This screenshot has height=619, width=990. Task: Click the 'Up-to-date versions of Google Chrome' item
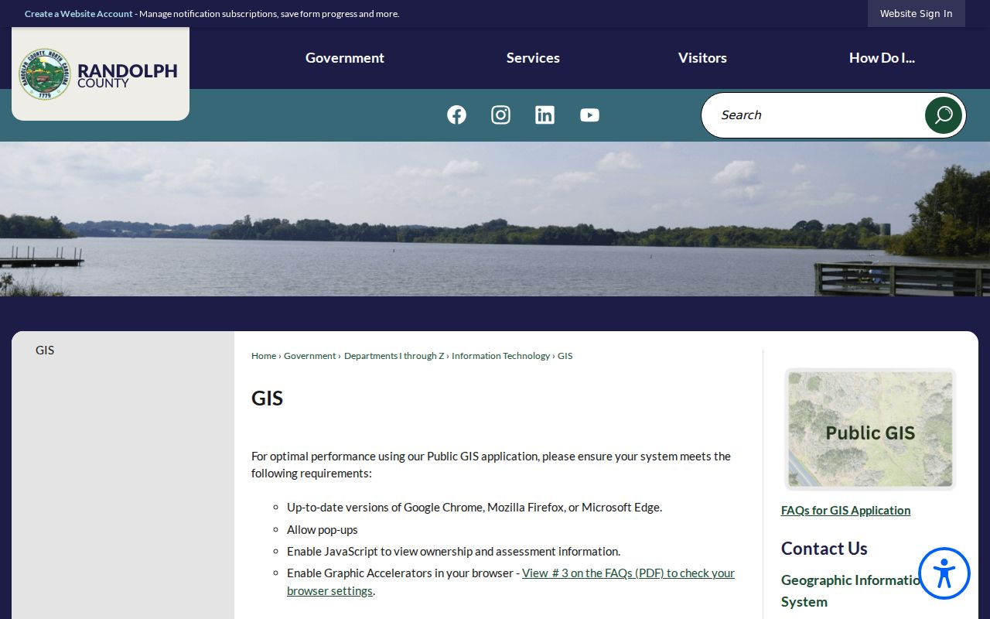[x=474, y=508]
